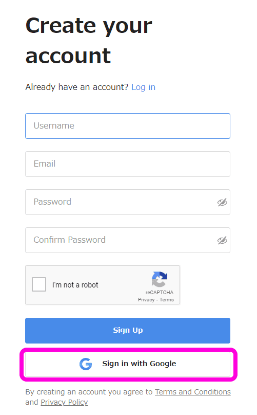This screenshot has height=415, width=257.
Task: Click the Create your account heading
Action: [89, 41]
